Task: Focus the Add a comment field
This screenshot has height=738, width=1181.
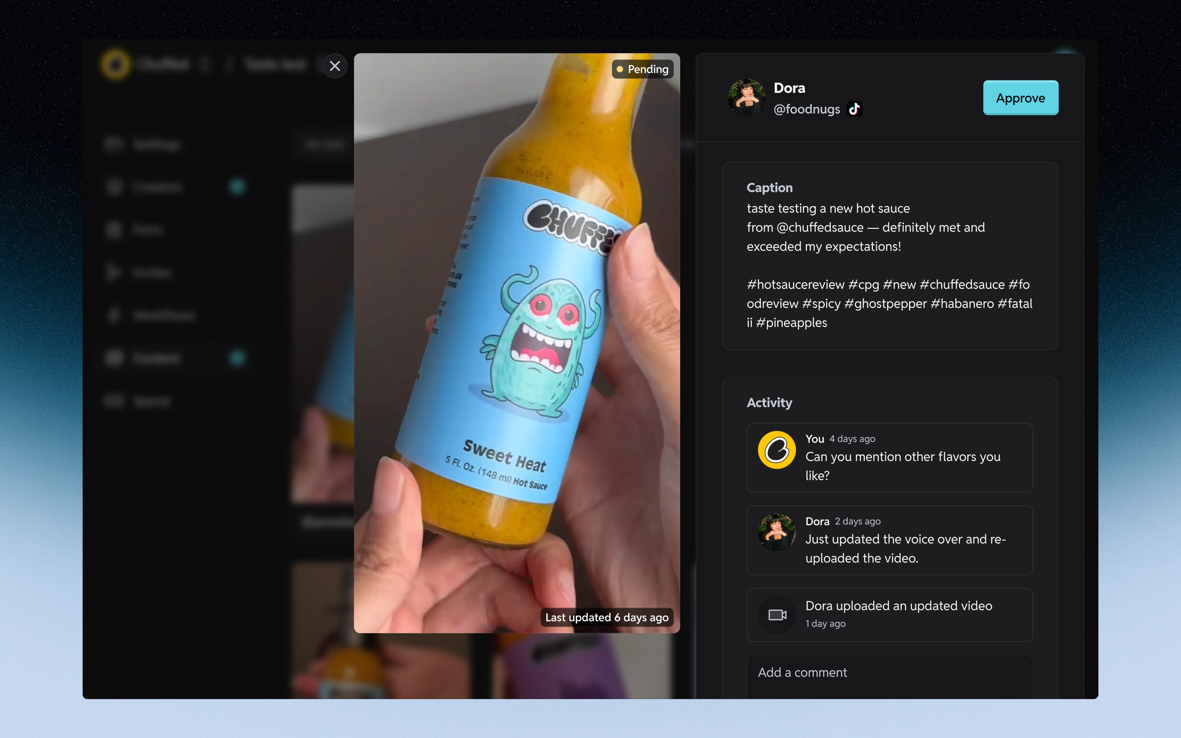Action: 889,676
